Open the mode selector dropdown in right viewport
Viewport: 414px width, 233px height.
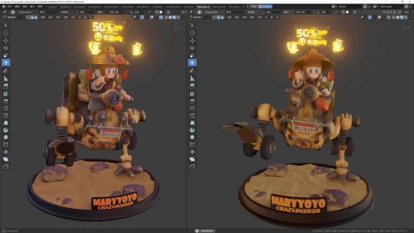click(200, 17)
